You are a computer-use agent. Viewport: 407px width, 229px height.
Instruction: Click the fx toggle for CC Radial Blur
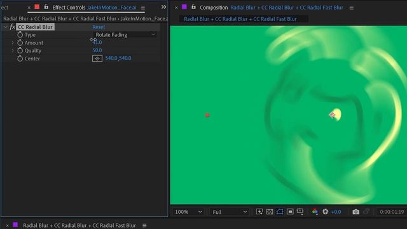pyautogui.click(x=12, y=27)
